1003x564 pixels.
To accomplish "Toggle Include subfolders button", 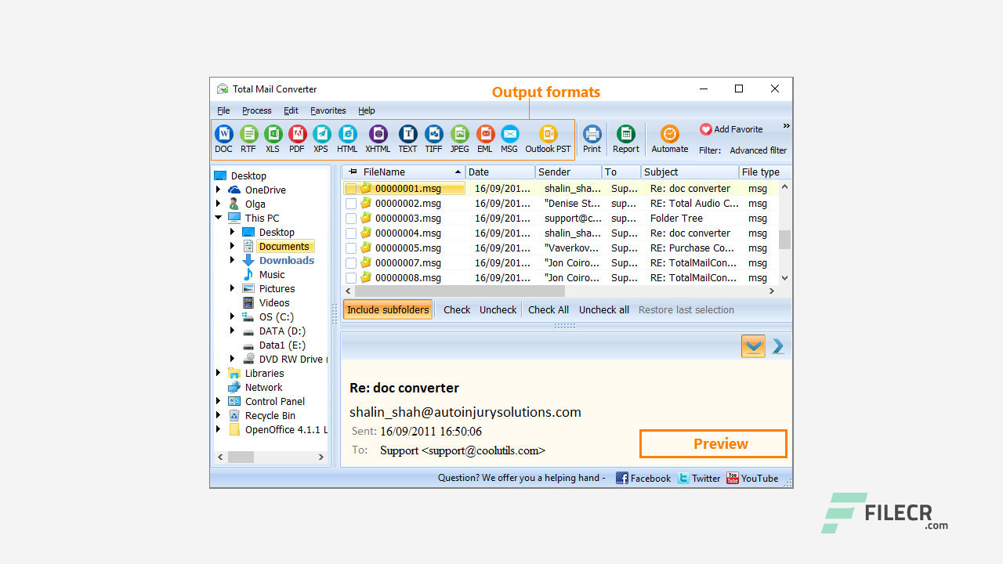I will coord(388,309).
